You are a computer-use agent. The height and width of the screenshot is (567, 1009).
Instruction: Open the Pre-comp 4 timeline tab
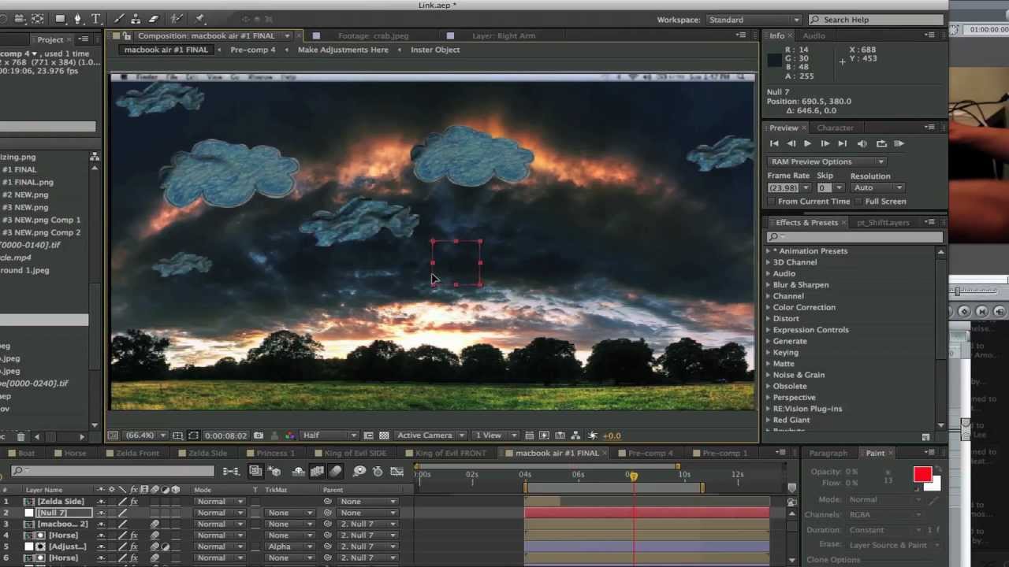(650, 454)
